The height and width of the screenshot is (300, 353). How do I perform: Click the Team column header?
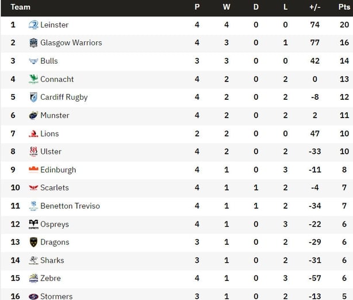click(x=21, y=7)
